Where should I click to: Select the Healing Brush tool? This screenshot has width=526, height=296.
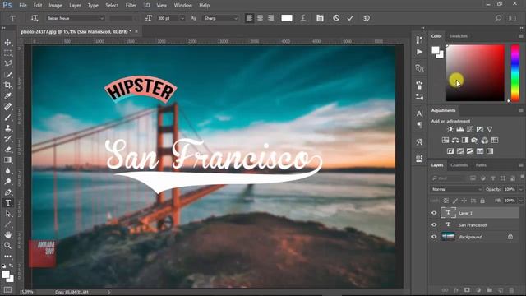(x=7, y=107)
